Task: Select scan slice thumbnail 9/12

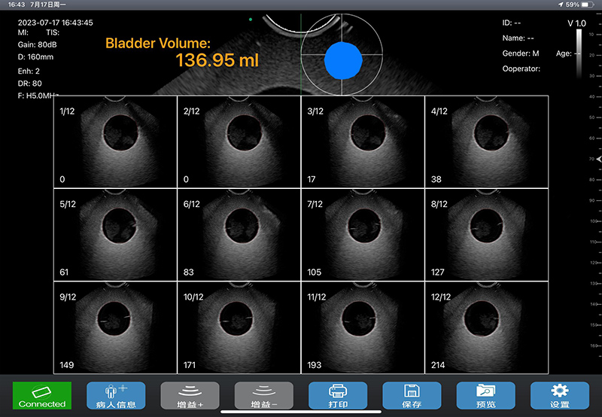Action: 115,327
